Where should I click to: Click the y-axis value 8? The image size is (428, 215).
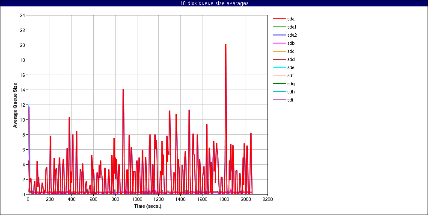24,135
